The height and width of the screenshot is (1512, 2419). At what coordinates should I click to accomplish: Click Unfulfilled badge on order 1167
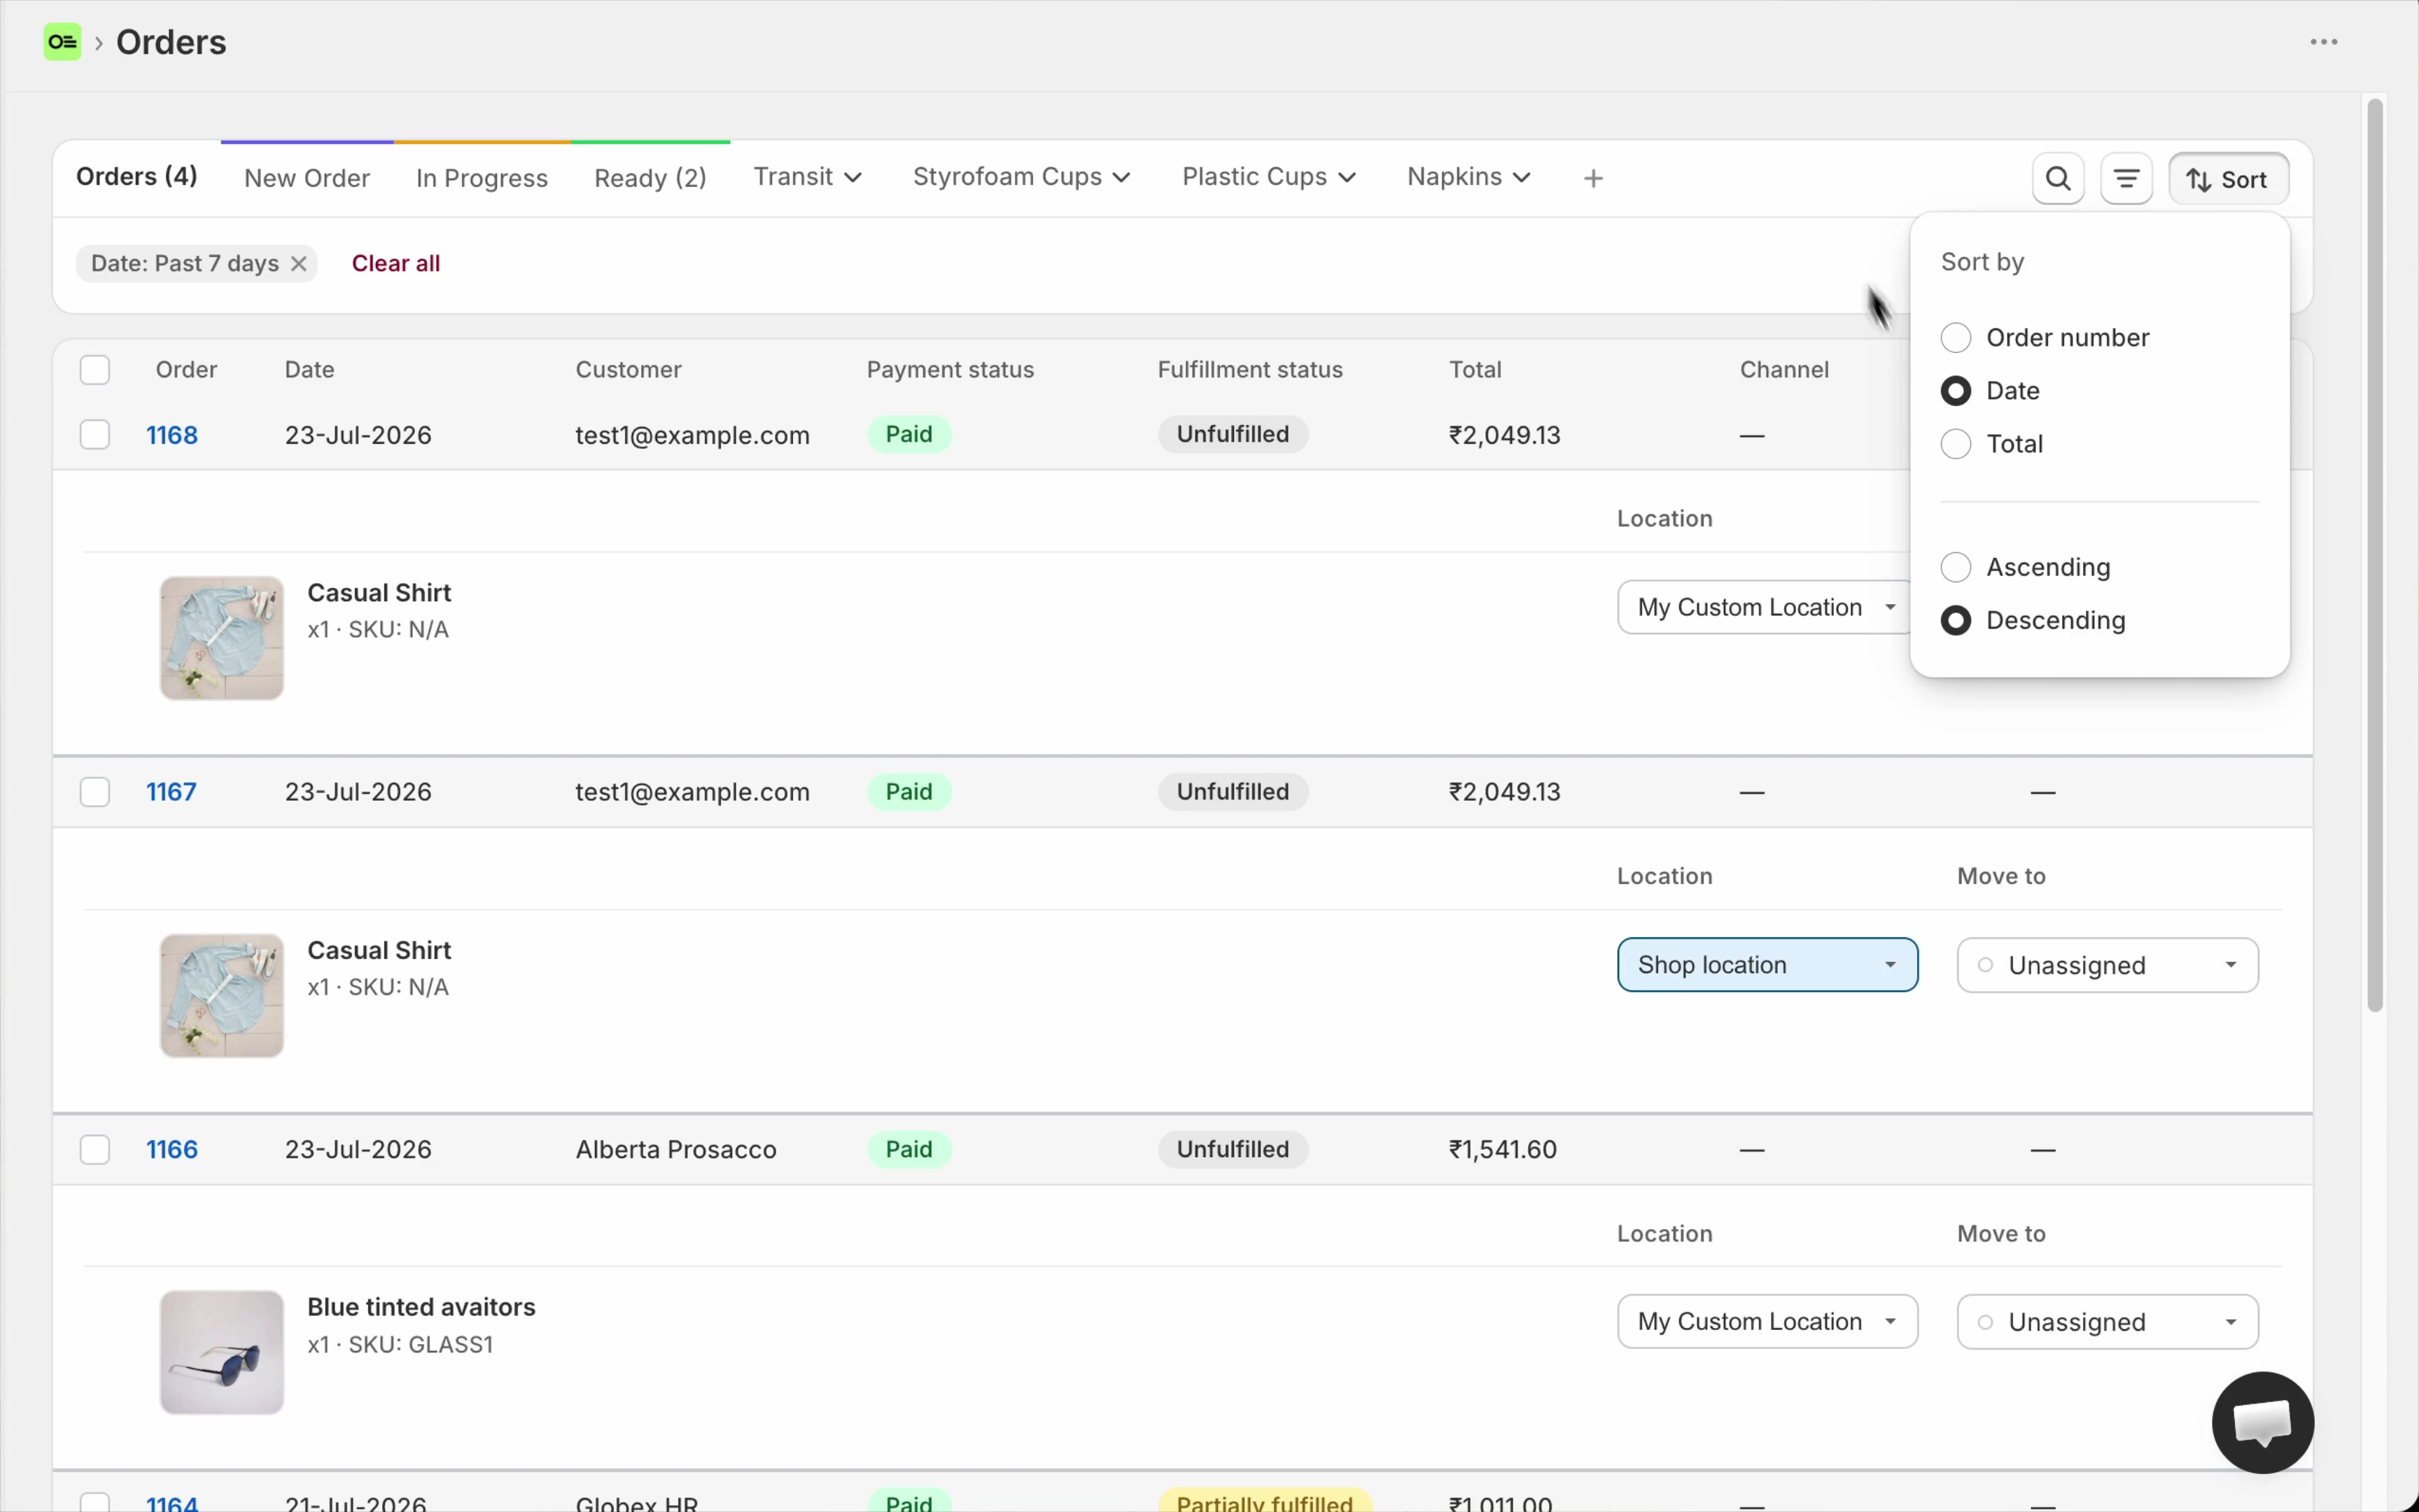[x=1233, y=792]
